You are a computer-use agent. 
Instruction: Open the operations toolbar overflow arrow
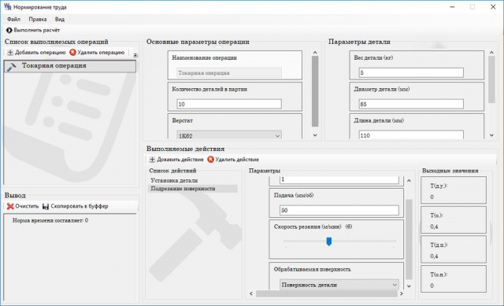click(x=135, y=55)
